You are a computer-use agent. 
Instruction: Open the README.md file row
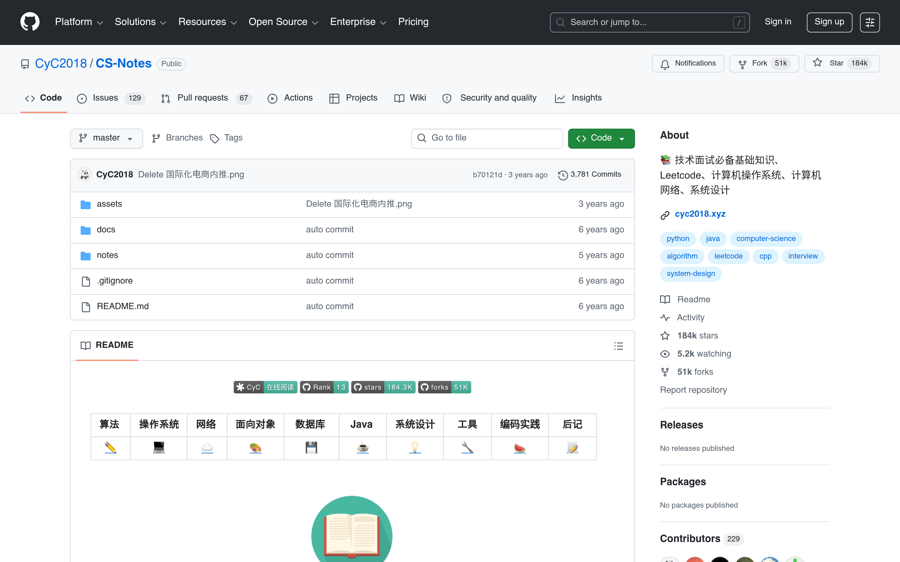[x=352, y=307]
